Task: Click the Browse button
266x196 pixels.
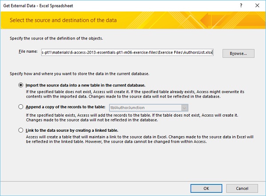Action: (238, 53)
